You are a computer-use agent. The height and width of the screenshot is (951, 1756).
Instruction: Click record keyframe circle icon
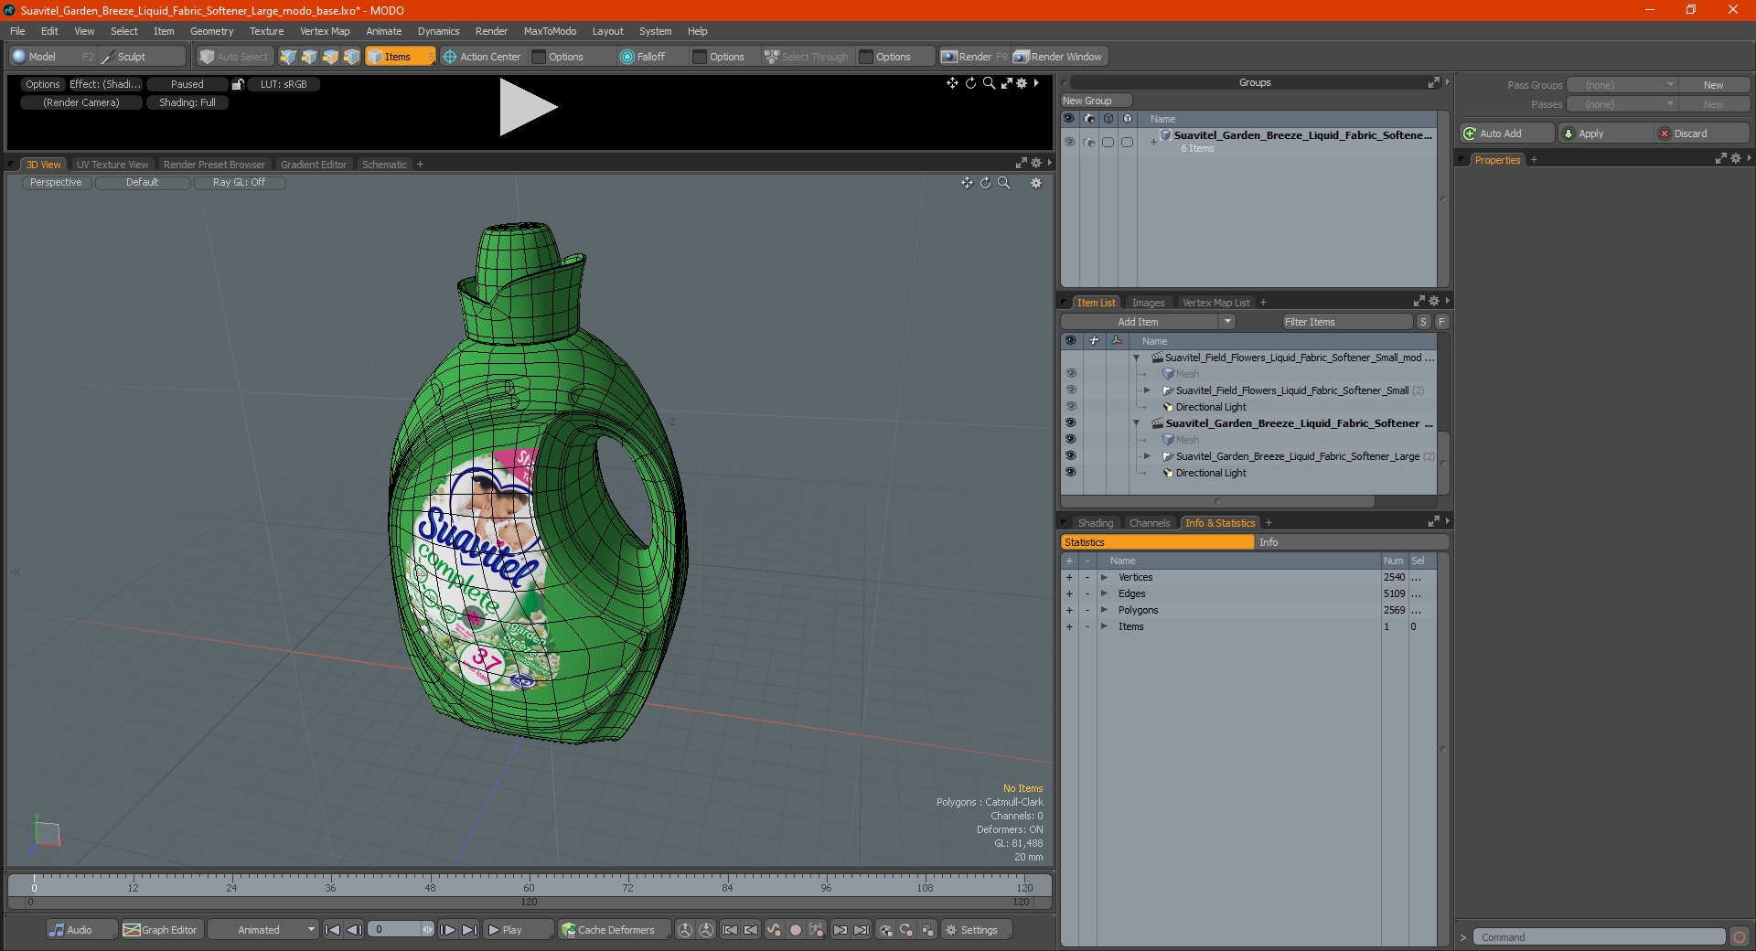coord(796,930)
